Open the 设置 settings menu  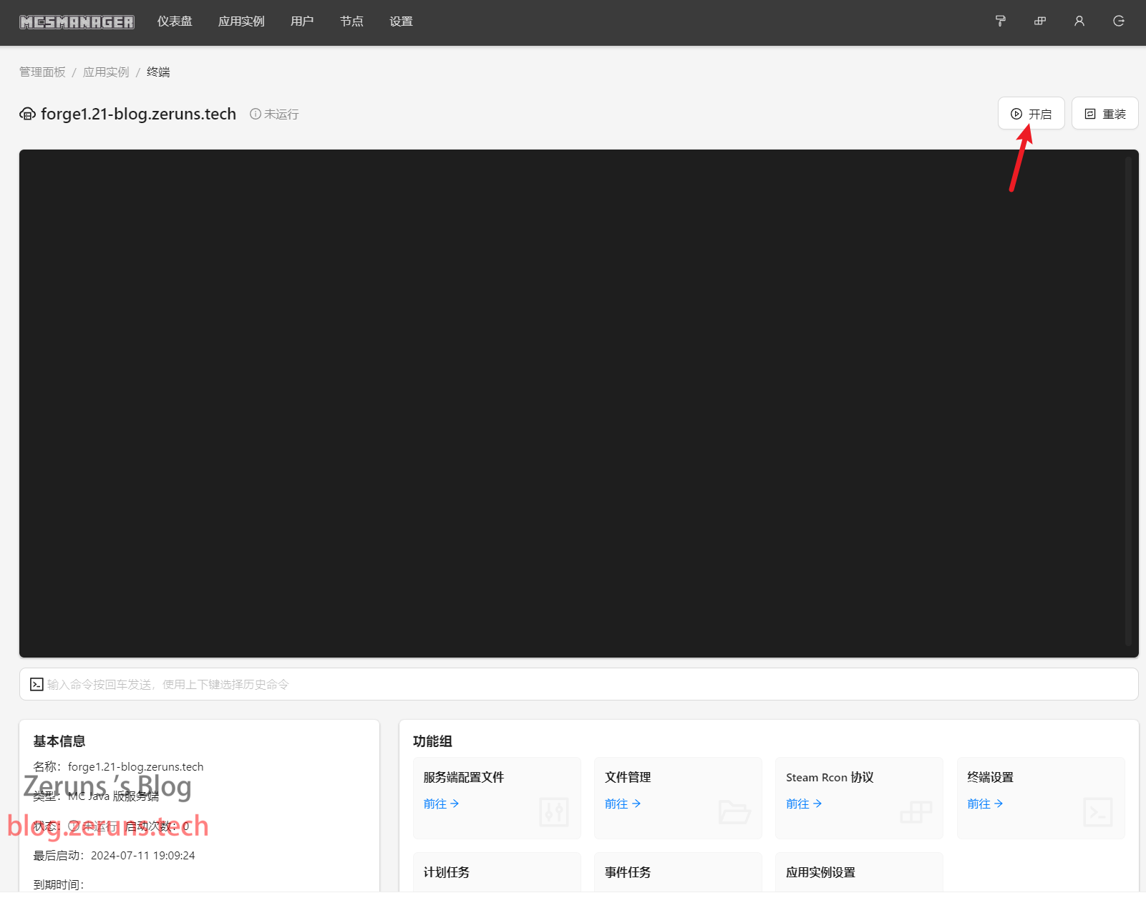401,21
